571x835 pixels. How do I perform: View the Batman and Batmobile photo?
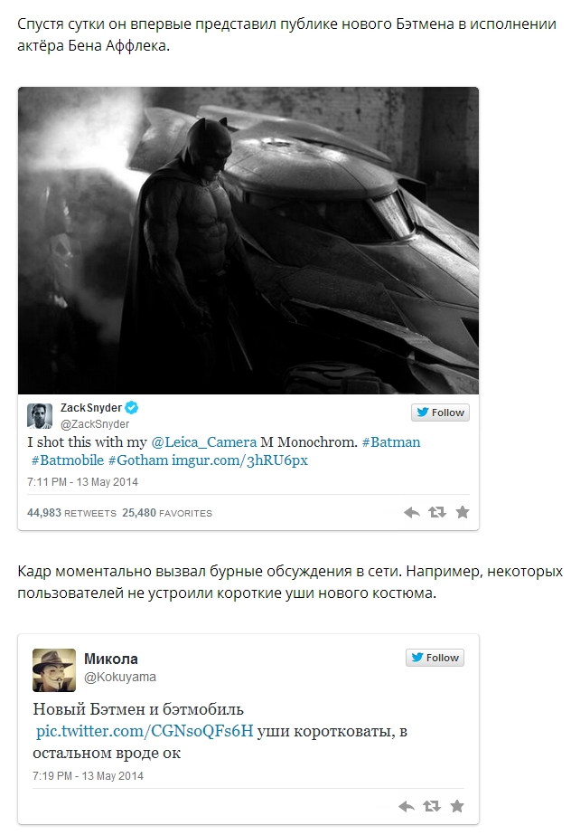point(248,241)
